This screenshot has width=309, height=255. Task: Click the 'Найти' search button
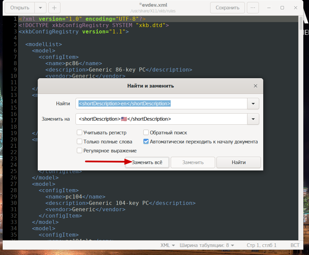239,162
